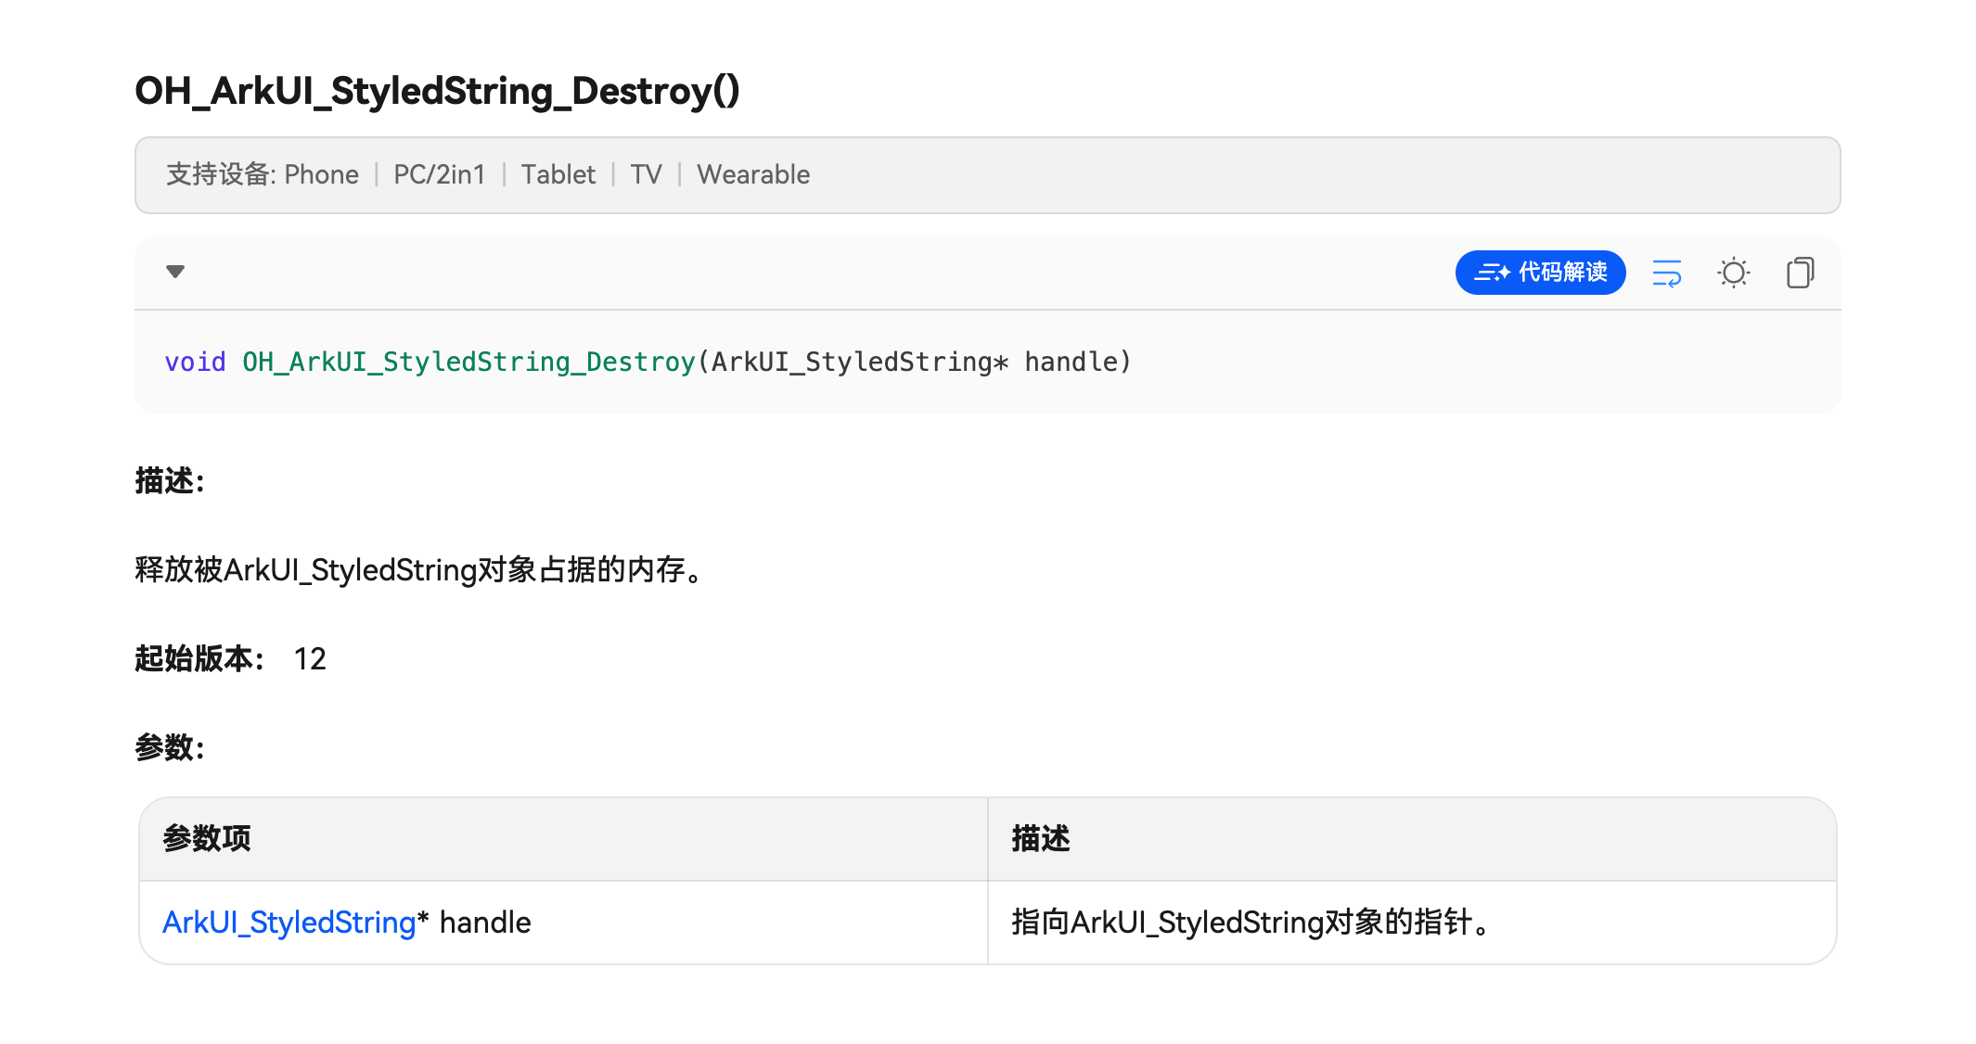Switch code theme with sun icon
Viewport: 1976px width, 1044px height.
[x=1733, y=273]
